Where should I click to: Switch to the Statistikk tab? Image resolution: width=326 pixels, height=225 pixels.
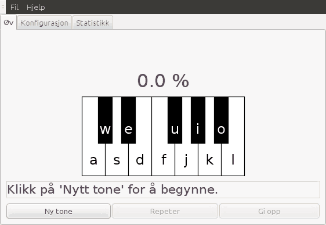coord(93,23)
